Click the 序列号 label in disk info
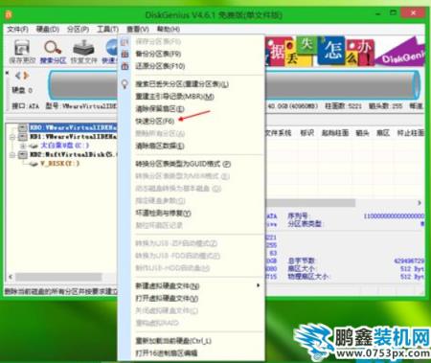This screenshot has height=363, width=431. pos(298,216)
